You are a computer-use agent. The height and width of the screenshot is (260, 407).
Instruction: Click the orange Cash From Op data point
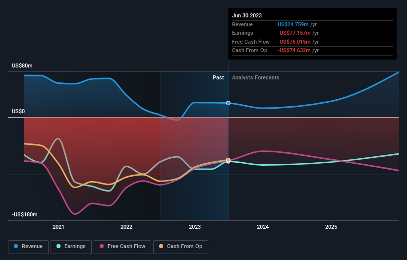[x=228, y=160]
